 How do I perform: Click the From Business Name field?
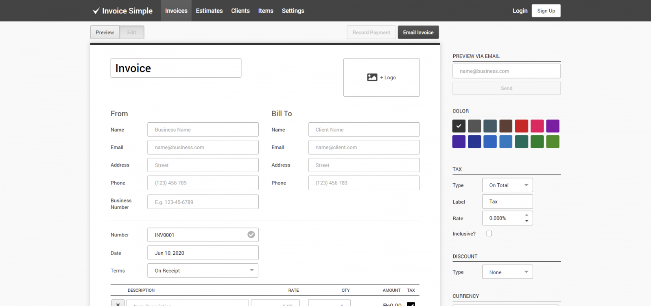pyautogui.click(x=203, y=130)
